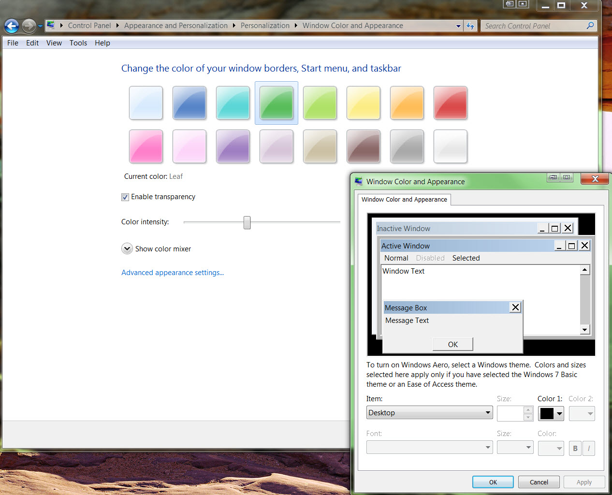
Task: Open the Color 1 picker dropdown
Action: point(551,413)
